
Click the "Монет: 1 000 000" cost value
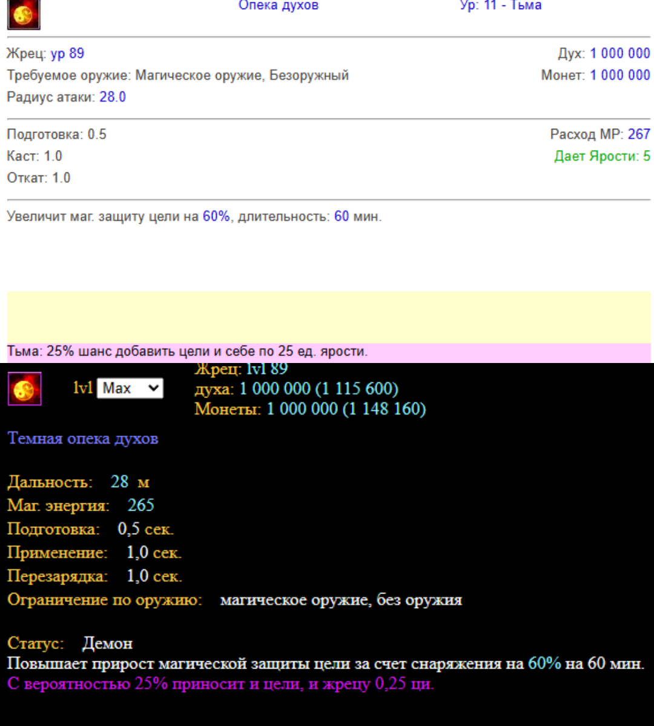coord(595,76)
